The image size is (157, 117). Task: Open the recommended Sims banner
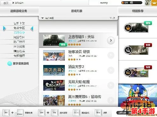[x=138, y=72]
